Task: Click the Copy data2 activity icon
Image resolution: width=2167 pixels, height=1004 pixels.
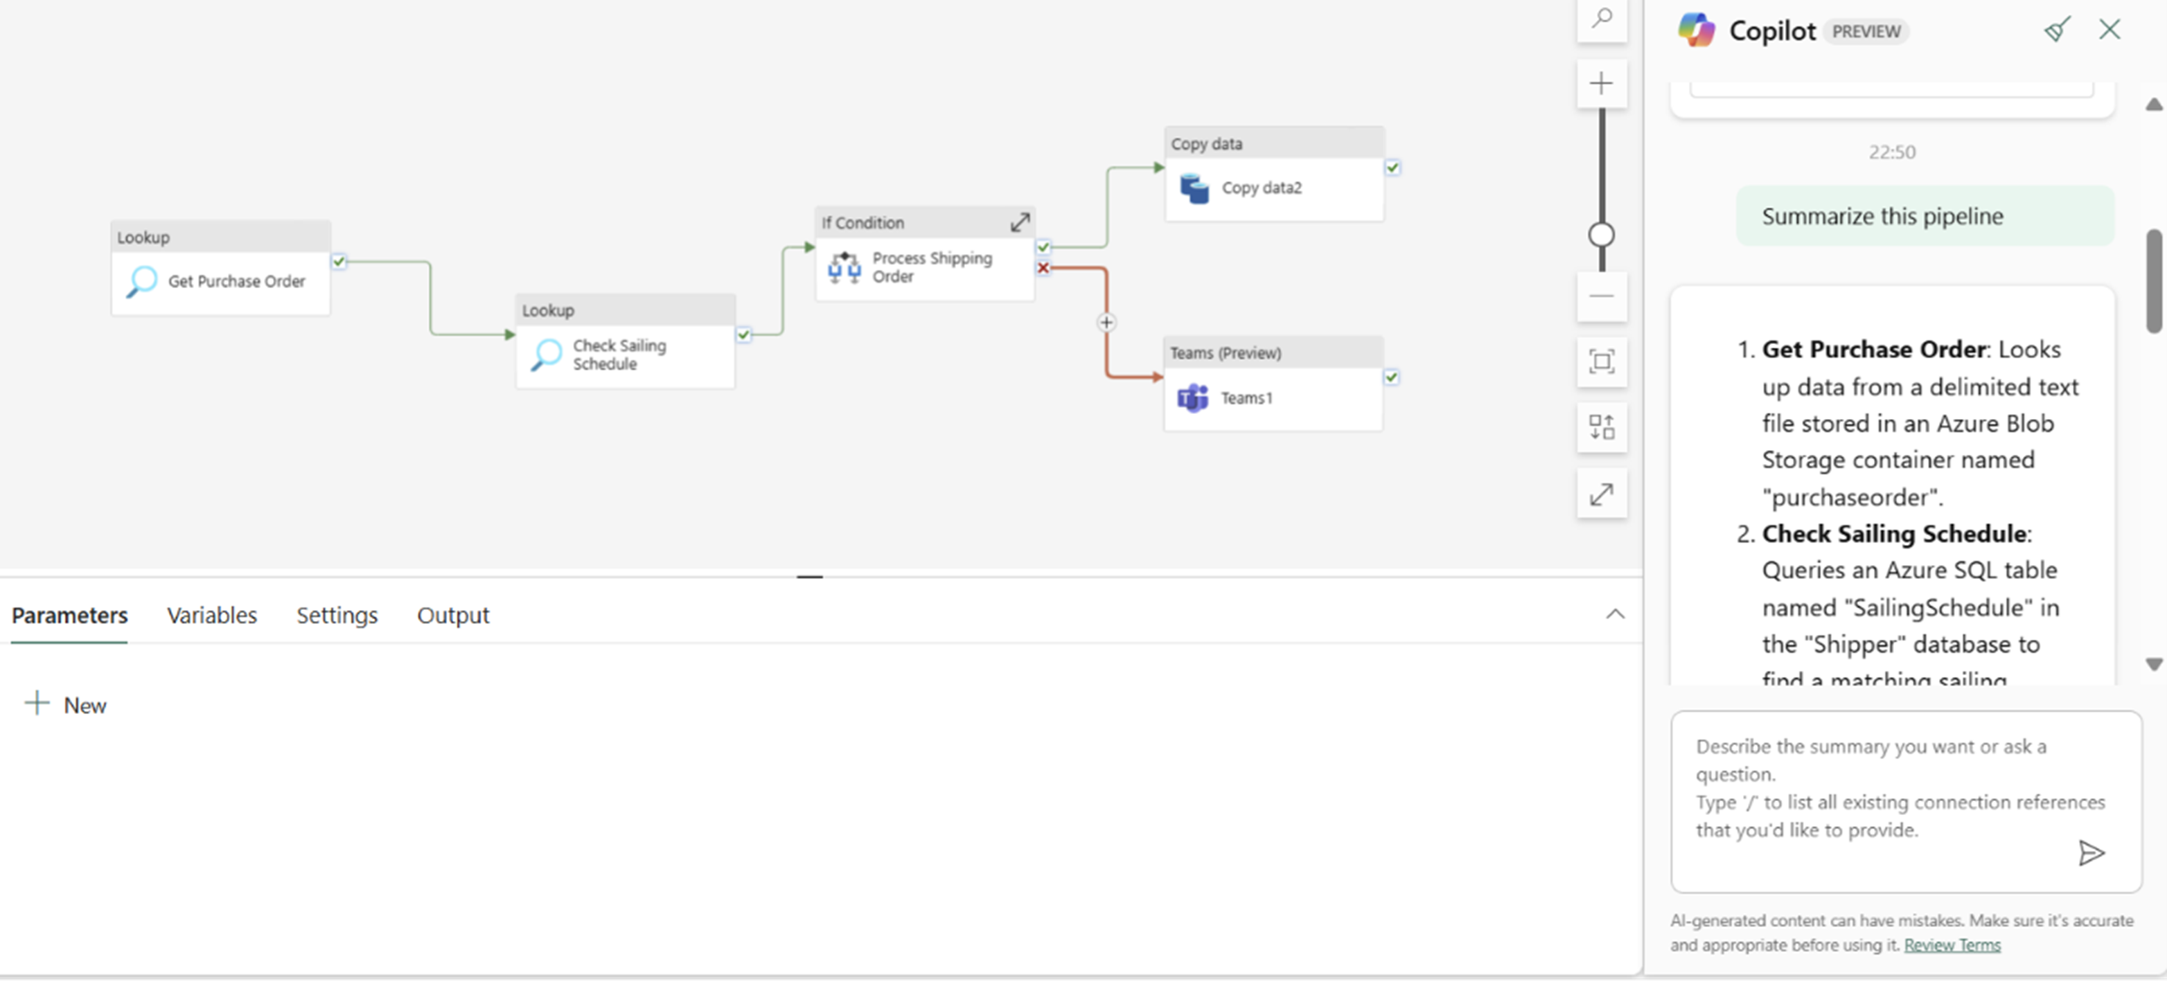Action: coord(1194,185)
